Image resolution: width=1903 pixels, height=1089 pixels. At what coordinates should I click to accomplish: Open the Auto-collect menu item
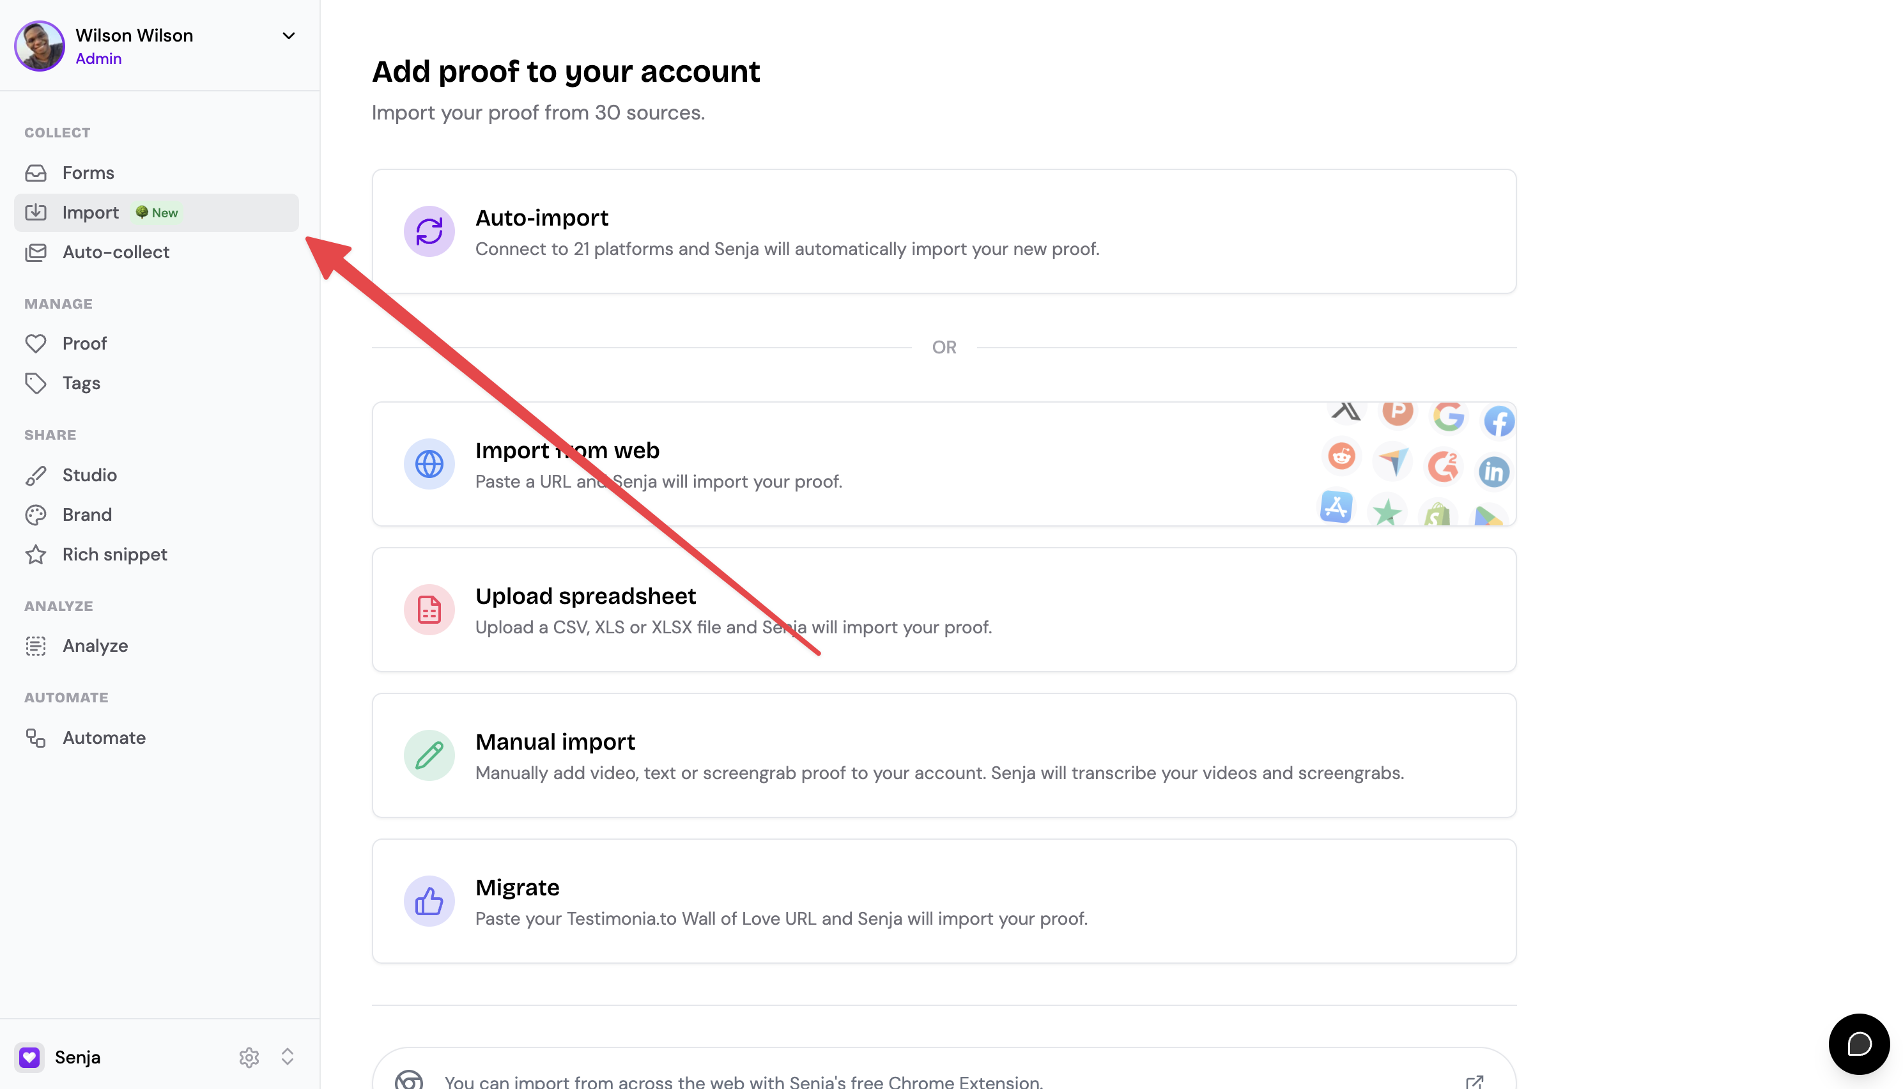(x=157, y=252)
